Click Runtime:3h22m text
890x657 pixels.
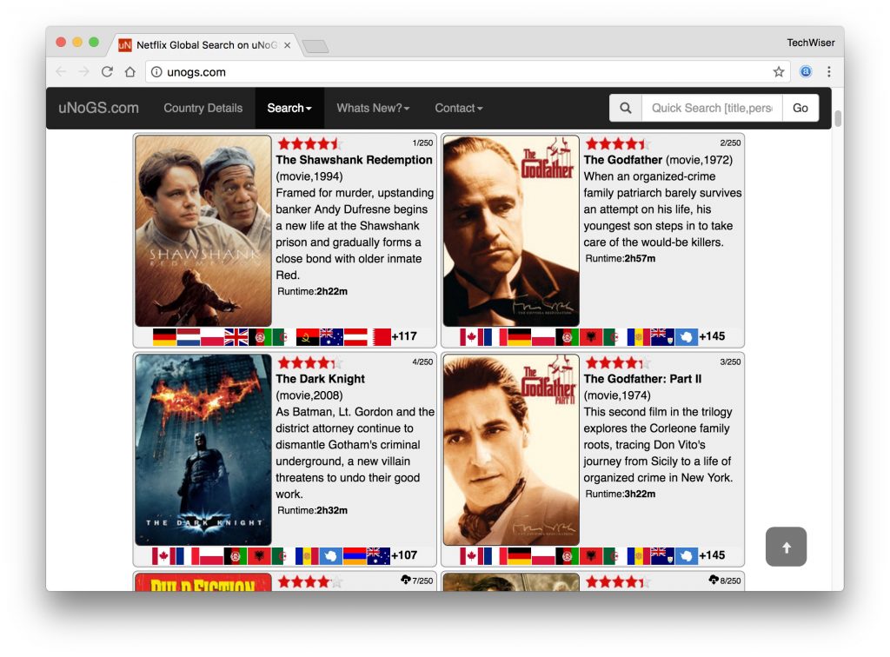(x=621, y=494)
